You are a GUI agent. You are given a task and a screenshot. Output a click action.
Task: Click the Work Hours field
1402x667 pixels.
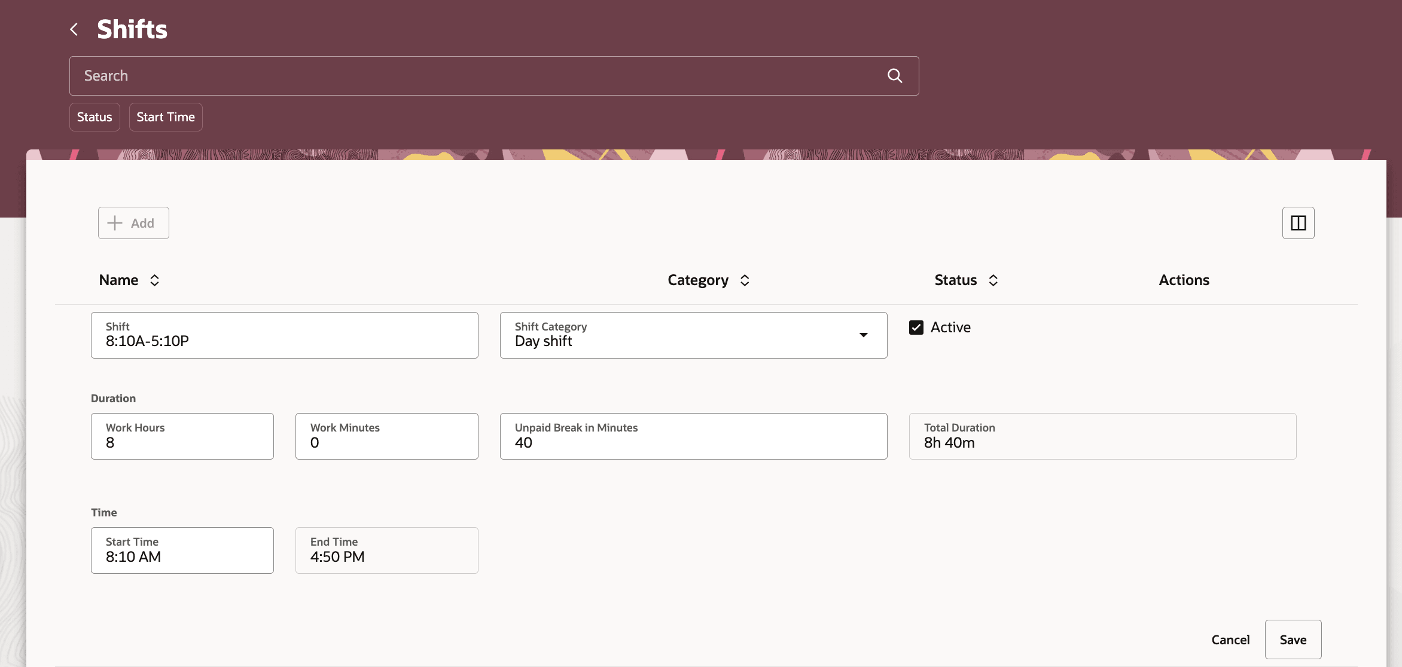coord(182,436)
